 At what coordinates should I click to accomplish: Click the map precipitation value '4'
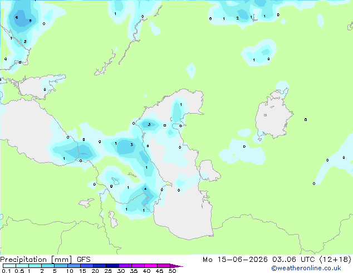click(145, 189)
